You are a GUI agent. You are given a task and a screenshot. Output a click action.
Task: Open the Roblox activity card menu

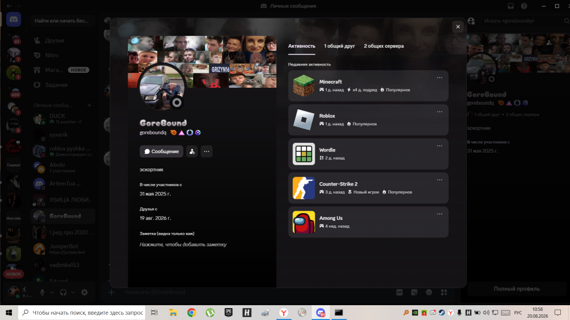(x=439, y=112)
